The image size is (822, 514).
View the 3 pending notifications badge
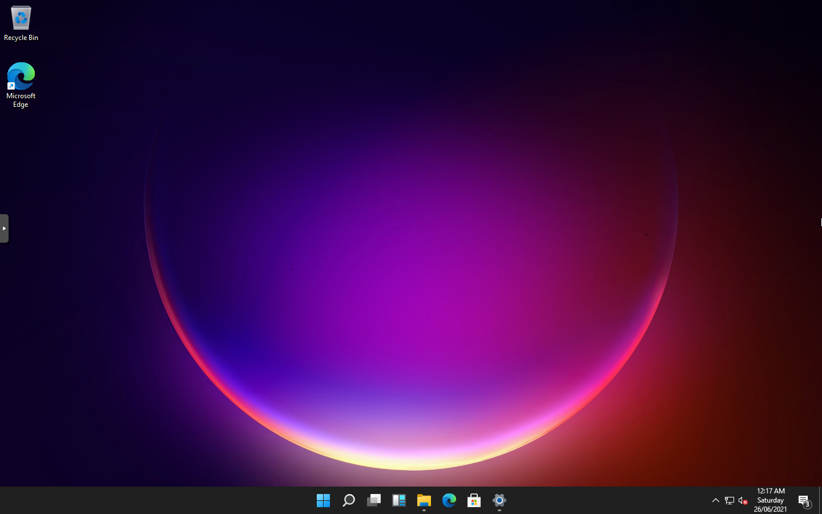(x=808, y=504)
